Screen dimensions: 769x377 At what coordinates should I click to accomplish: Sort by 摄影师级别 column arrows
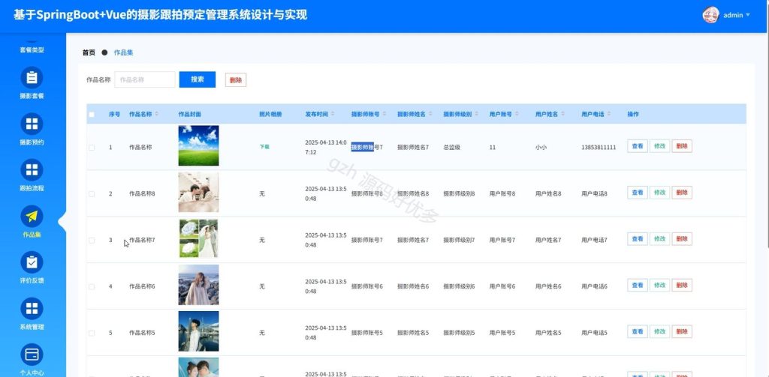pyautogui.click(x=476, y=114)
